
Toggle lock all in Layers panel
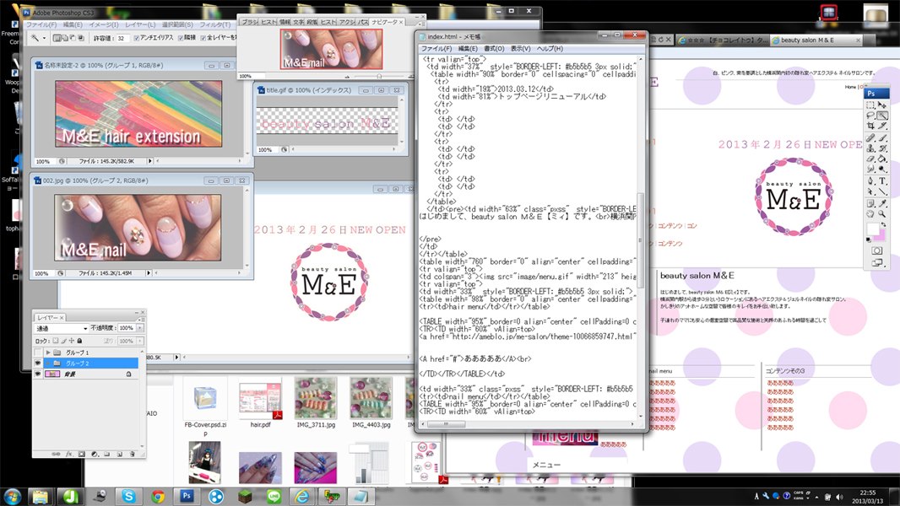[79, 341]
